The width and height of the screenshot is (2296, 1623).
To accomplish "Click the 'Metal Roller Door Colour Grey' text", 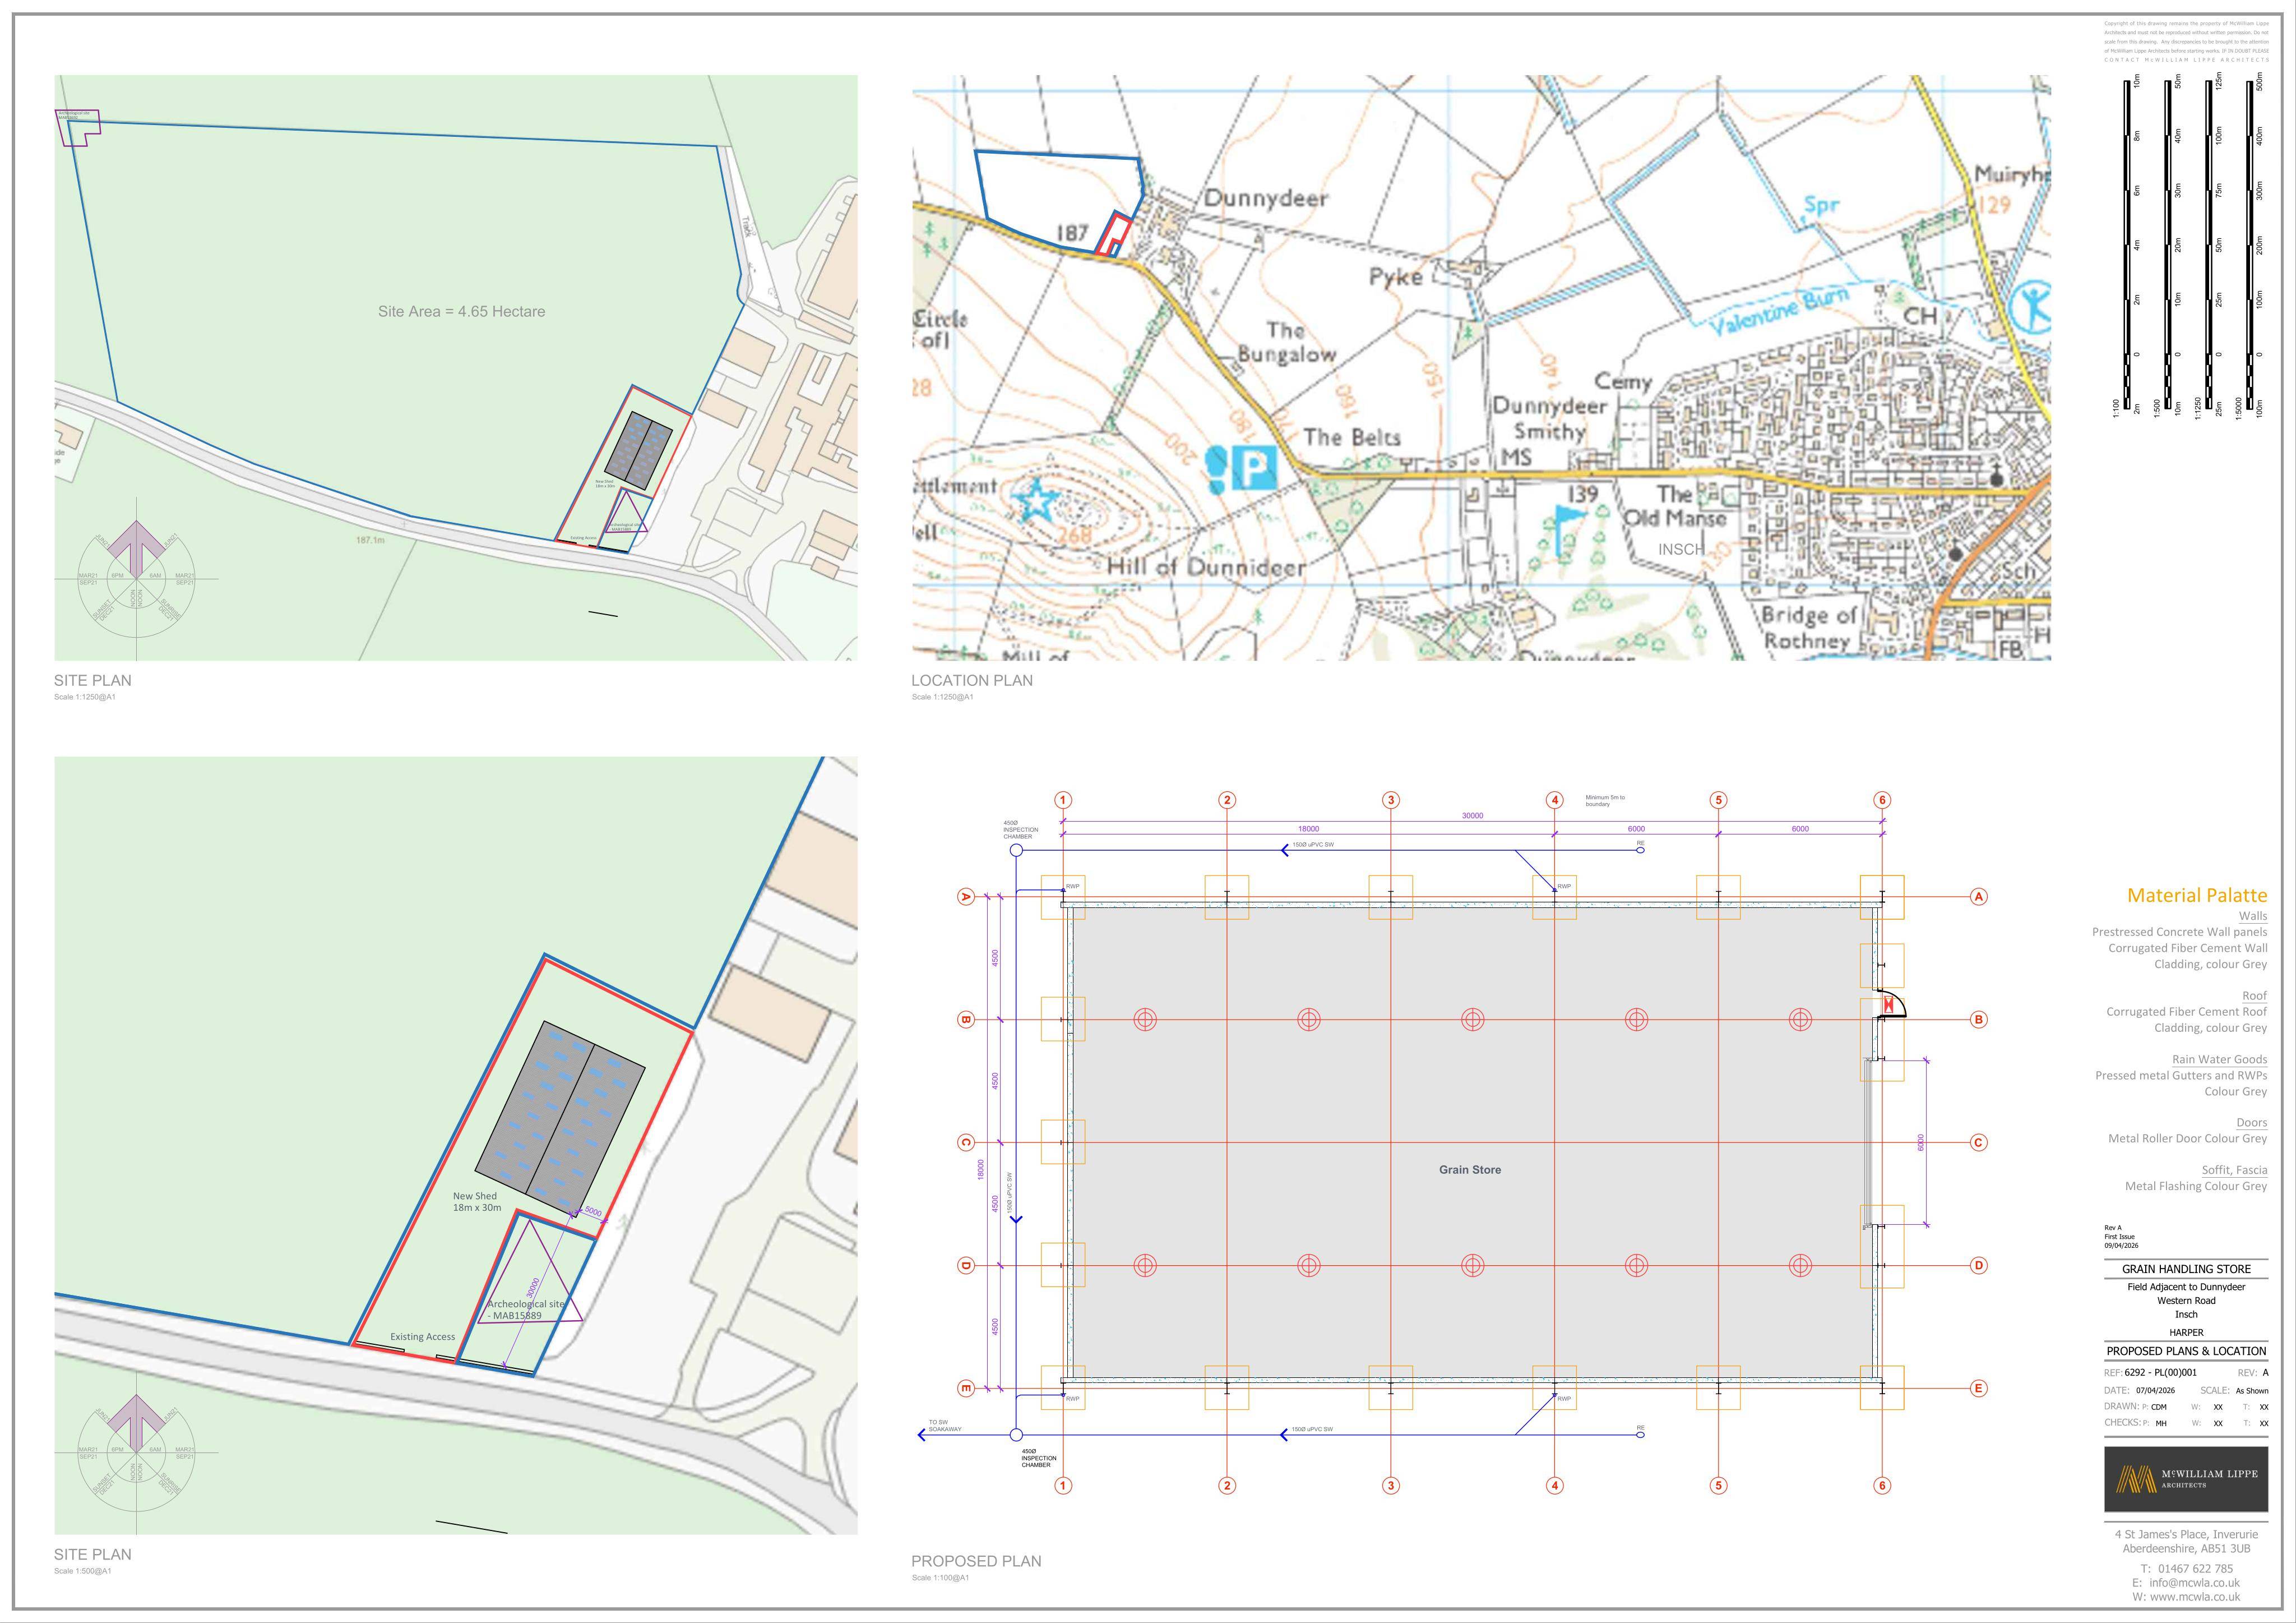I will 2187,1138.
